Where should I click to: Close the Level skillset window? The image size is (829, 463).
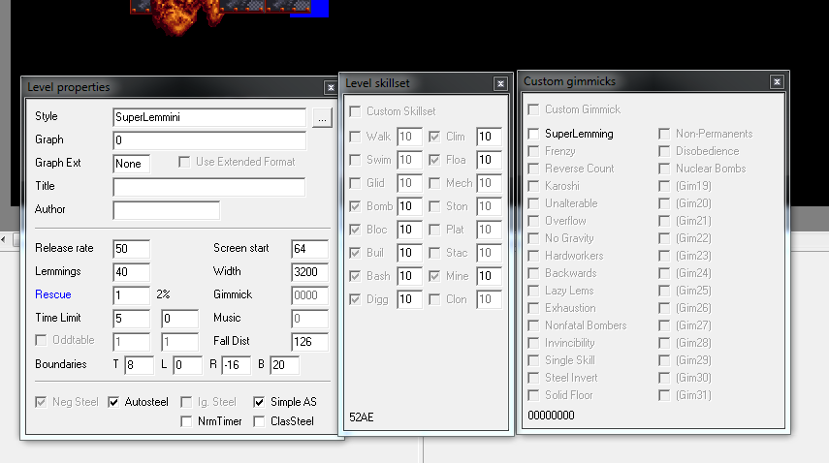click(x=500, y=84)
